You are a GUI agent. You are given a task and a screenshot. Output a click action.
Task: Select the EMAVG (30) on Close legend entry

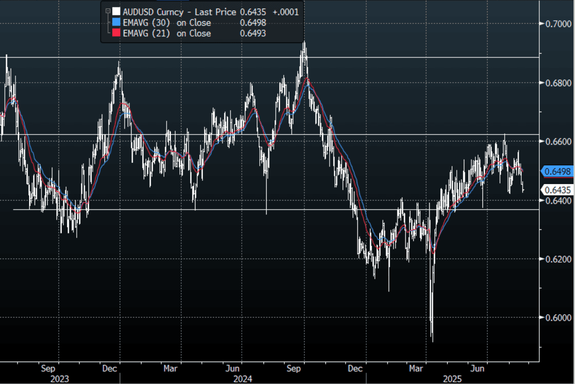(167, 22)
